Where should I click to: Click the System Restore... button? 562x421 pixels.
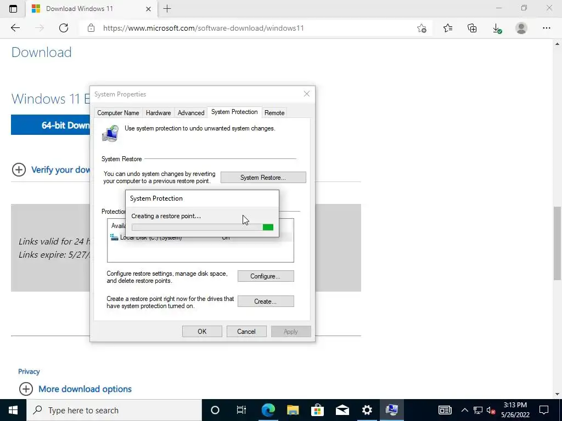[x=263, y=178]
